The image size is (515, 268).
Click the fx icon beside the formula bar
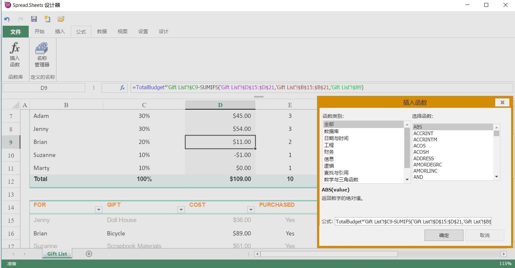point(122,88)
